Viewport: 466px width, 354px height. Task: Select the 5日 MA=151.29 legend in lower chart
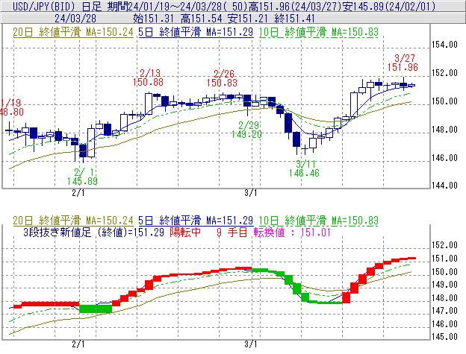tap(196, 221)
